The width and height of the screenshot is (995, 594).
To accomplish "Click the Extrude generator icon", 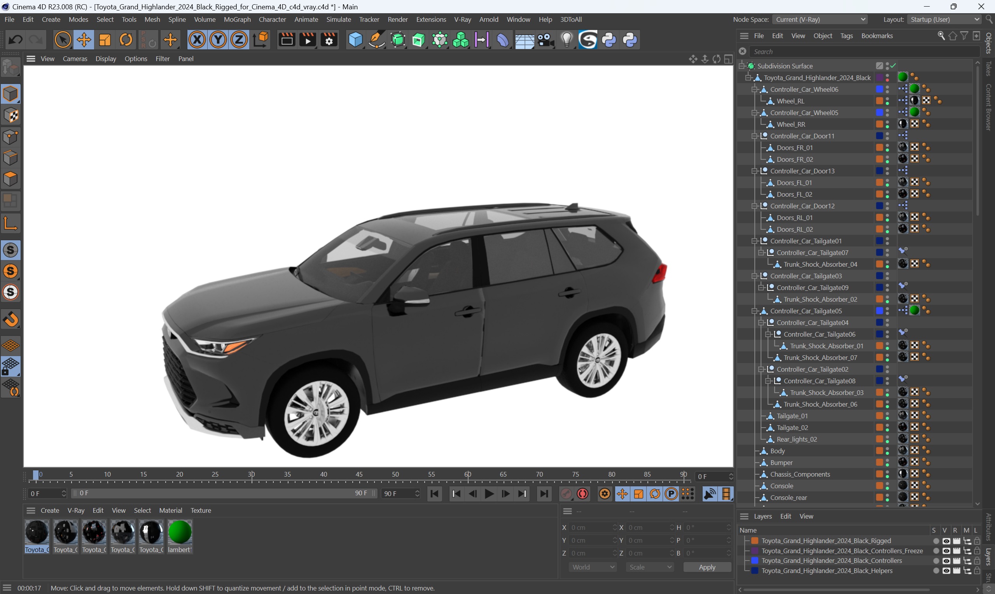I will [419, 40].
